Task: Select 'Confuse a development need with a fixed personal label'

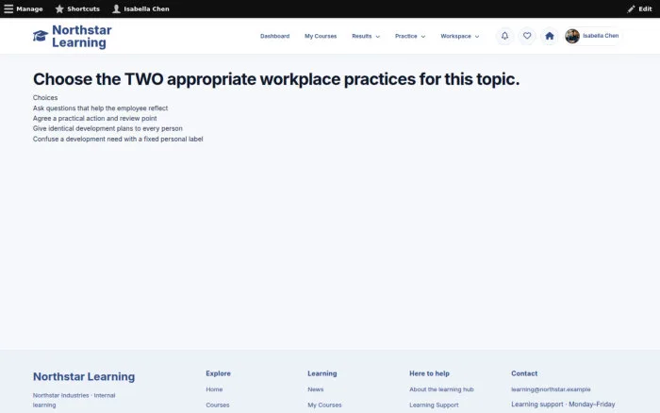Action: [118, 139]
